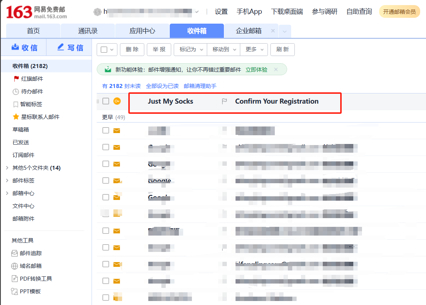Open the 标记为 dropdown
The height and width of the screenshot is (305, 426).
tap(190, 49)
